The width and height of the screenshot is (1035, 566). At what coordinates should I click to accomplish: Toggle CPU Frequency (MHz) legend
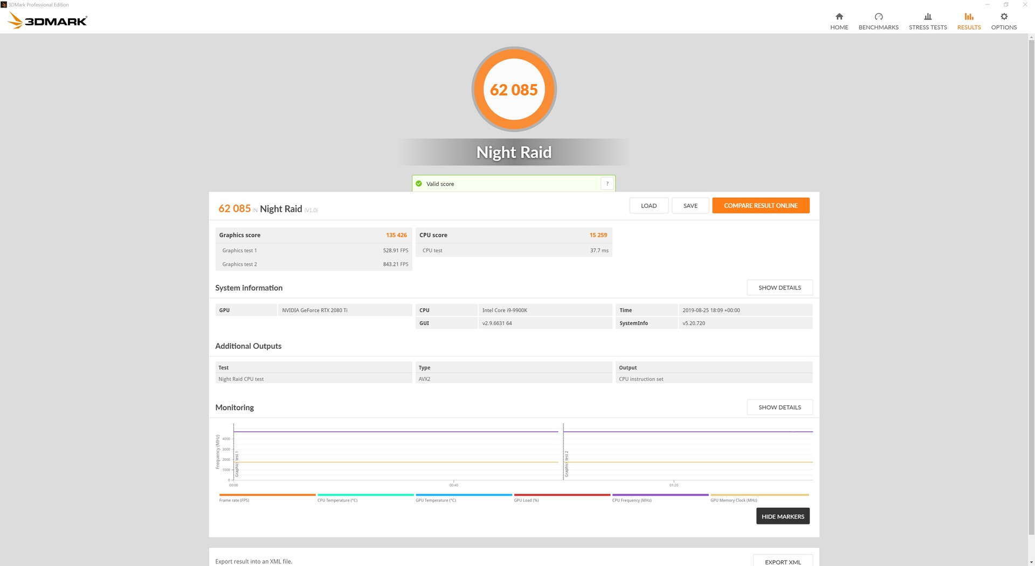click(x=660, y=498)
